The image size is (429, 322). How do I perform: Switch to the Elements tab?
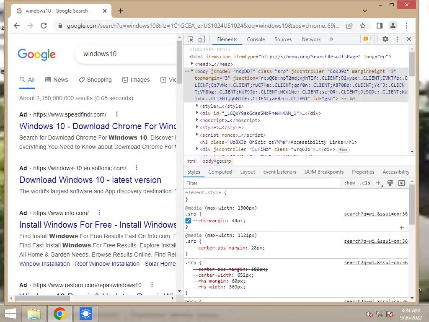point(227,39)
